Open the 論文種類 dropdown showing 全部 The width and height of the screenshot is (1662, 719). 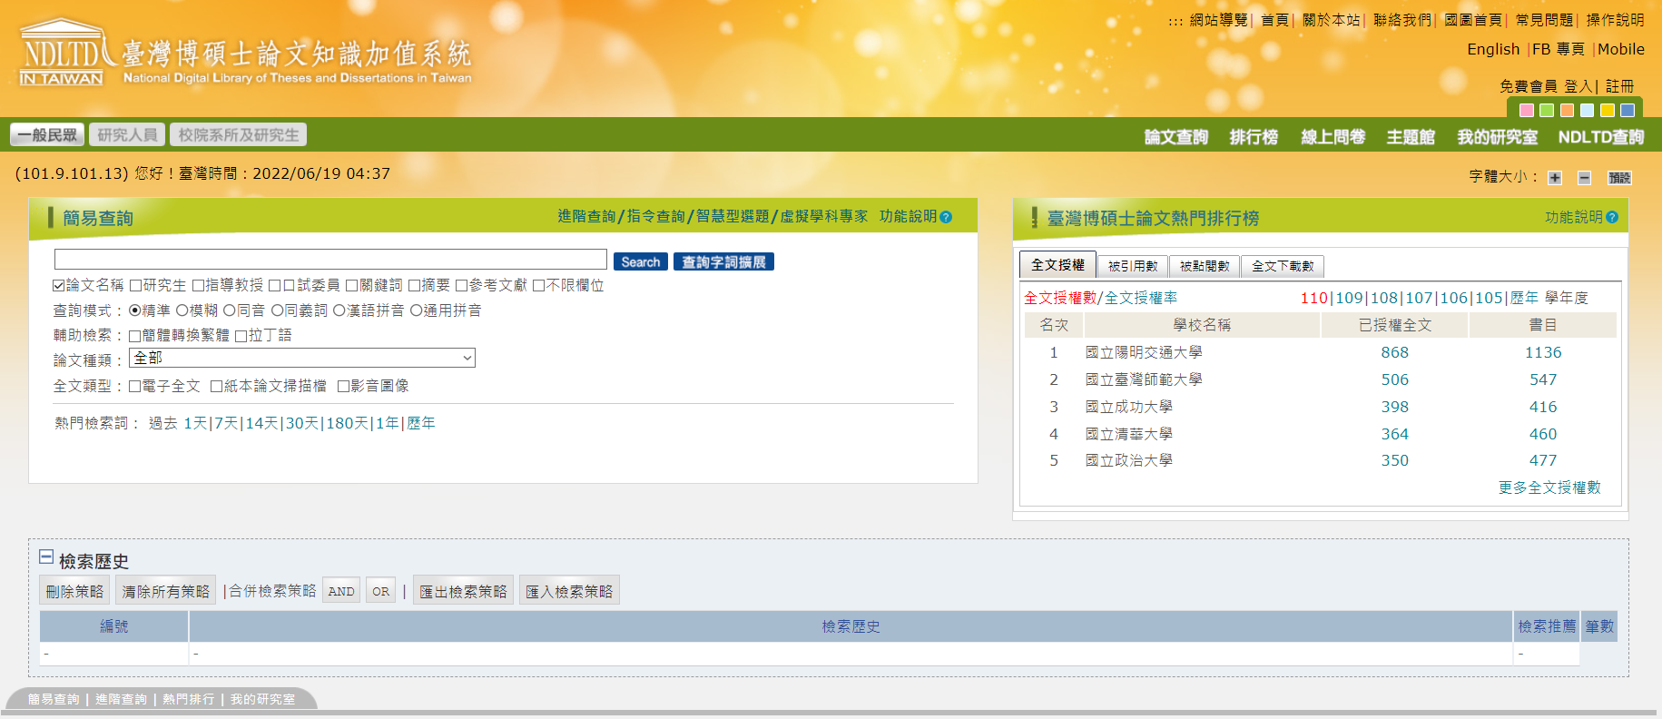pos(302,358)
